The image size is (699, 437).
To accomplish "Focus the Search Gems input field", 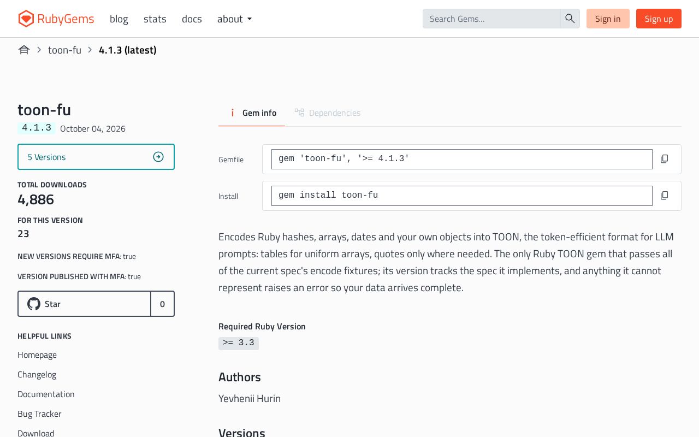I will tap(491, 19).
